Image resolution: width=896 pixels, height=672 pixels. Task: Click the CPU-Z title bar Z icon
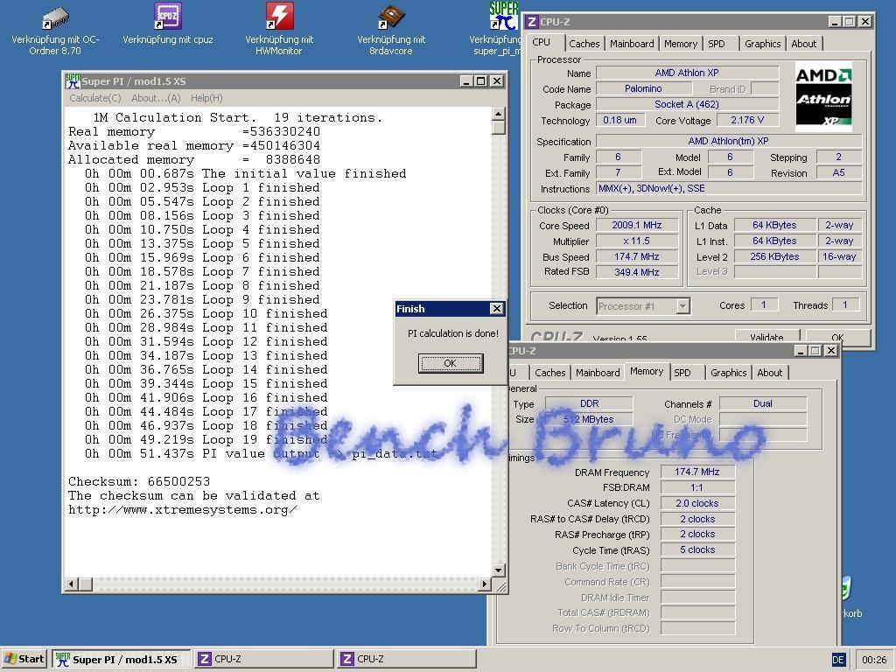point(531,22)
